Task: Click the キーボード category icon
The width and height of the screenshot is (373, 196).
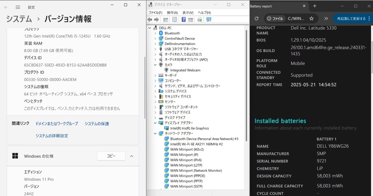Action: click(161, 76)
